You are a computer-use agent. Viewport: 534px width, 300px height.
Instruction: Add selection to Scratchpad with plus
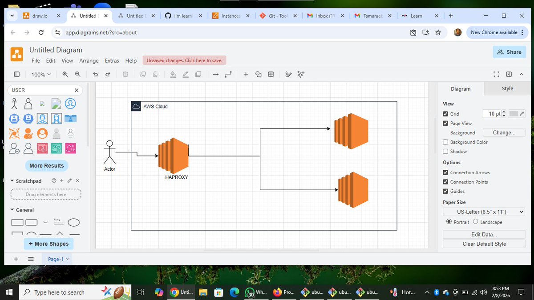click(x=62, y=181)
